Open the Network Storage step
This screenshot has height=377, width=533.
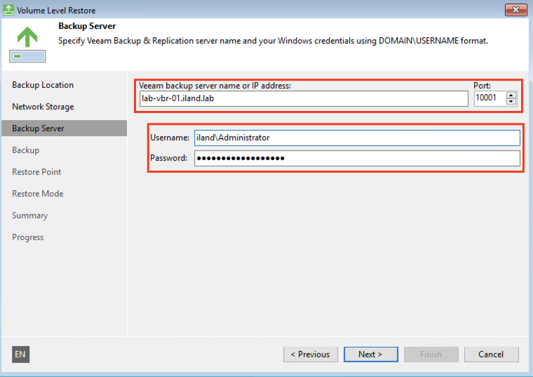[x=43, y=107]
